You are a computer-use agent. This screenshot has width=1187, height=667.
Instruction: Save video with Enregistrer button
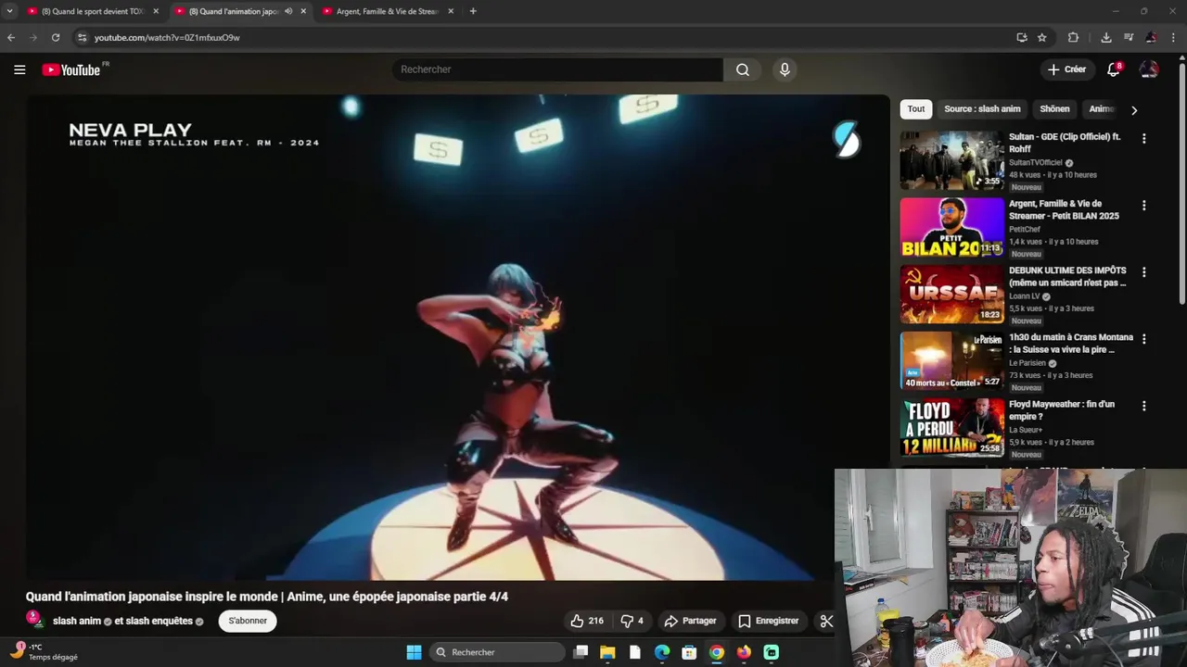[x=768, y=621]
